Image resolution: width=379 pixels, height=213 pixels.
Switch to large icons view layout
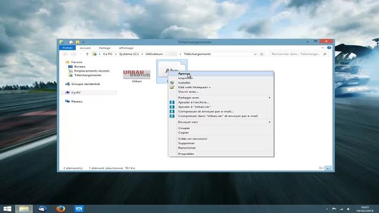[328, 168]
